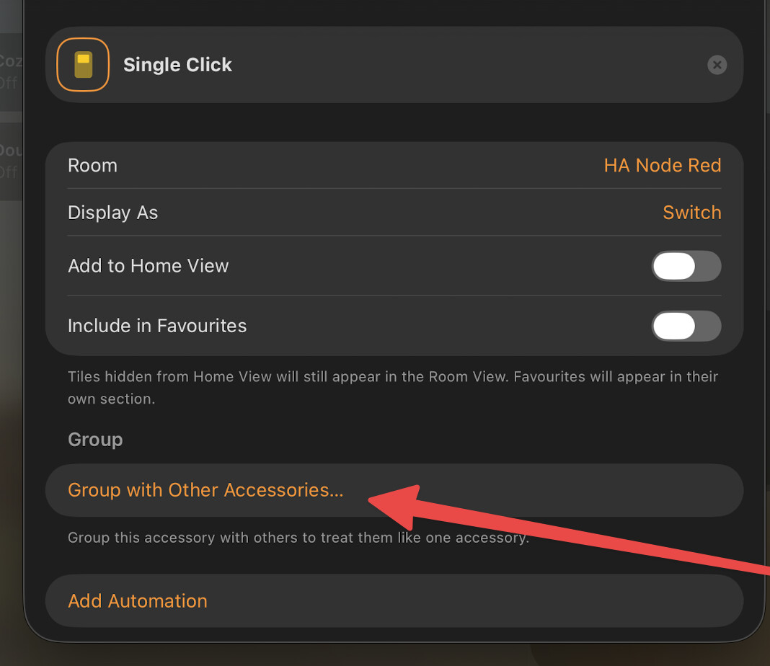
Task: Select the Display As row label
Action: [x=113, y=213]
